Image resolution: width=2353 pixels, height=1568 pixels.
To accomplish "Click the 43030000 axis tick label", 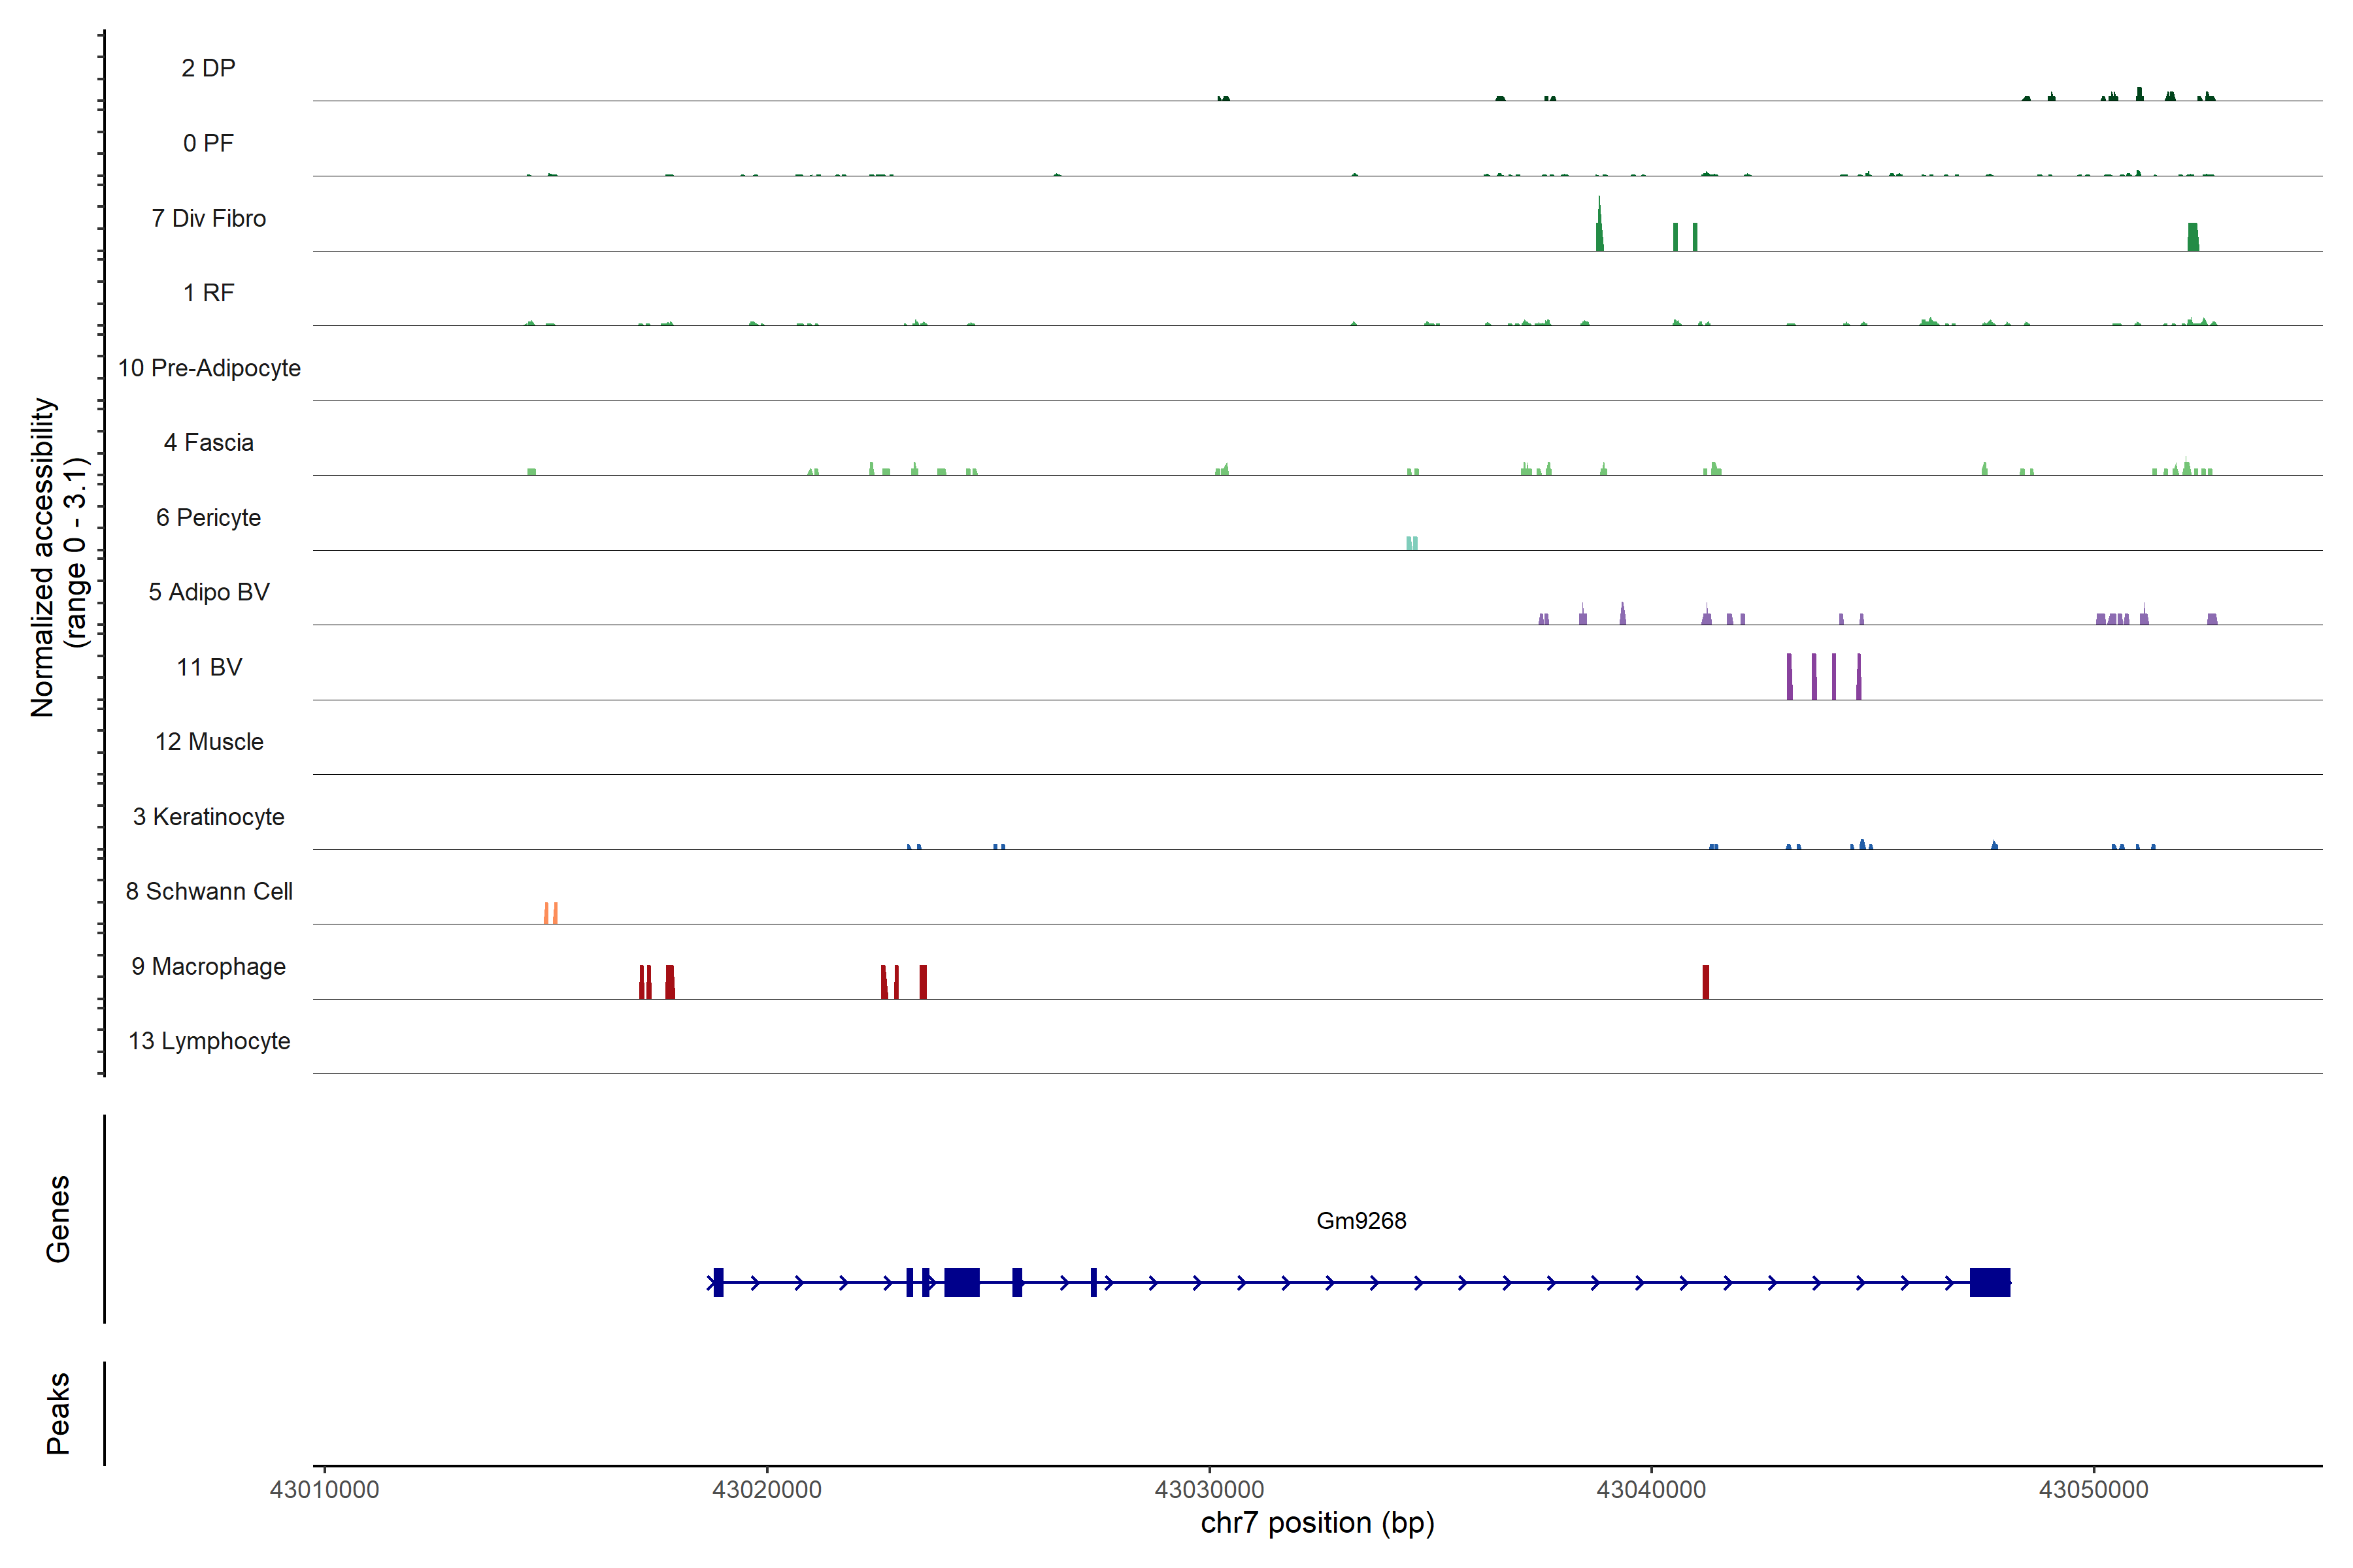I will (x=1209, y=1489).
